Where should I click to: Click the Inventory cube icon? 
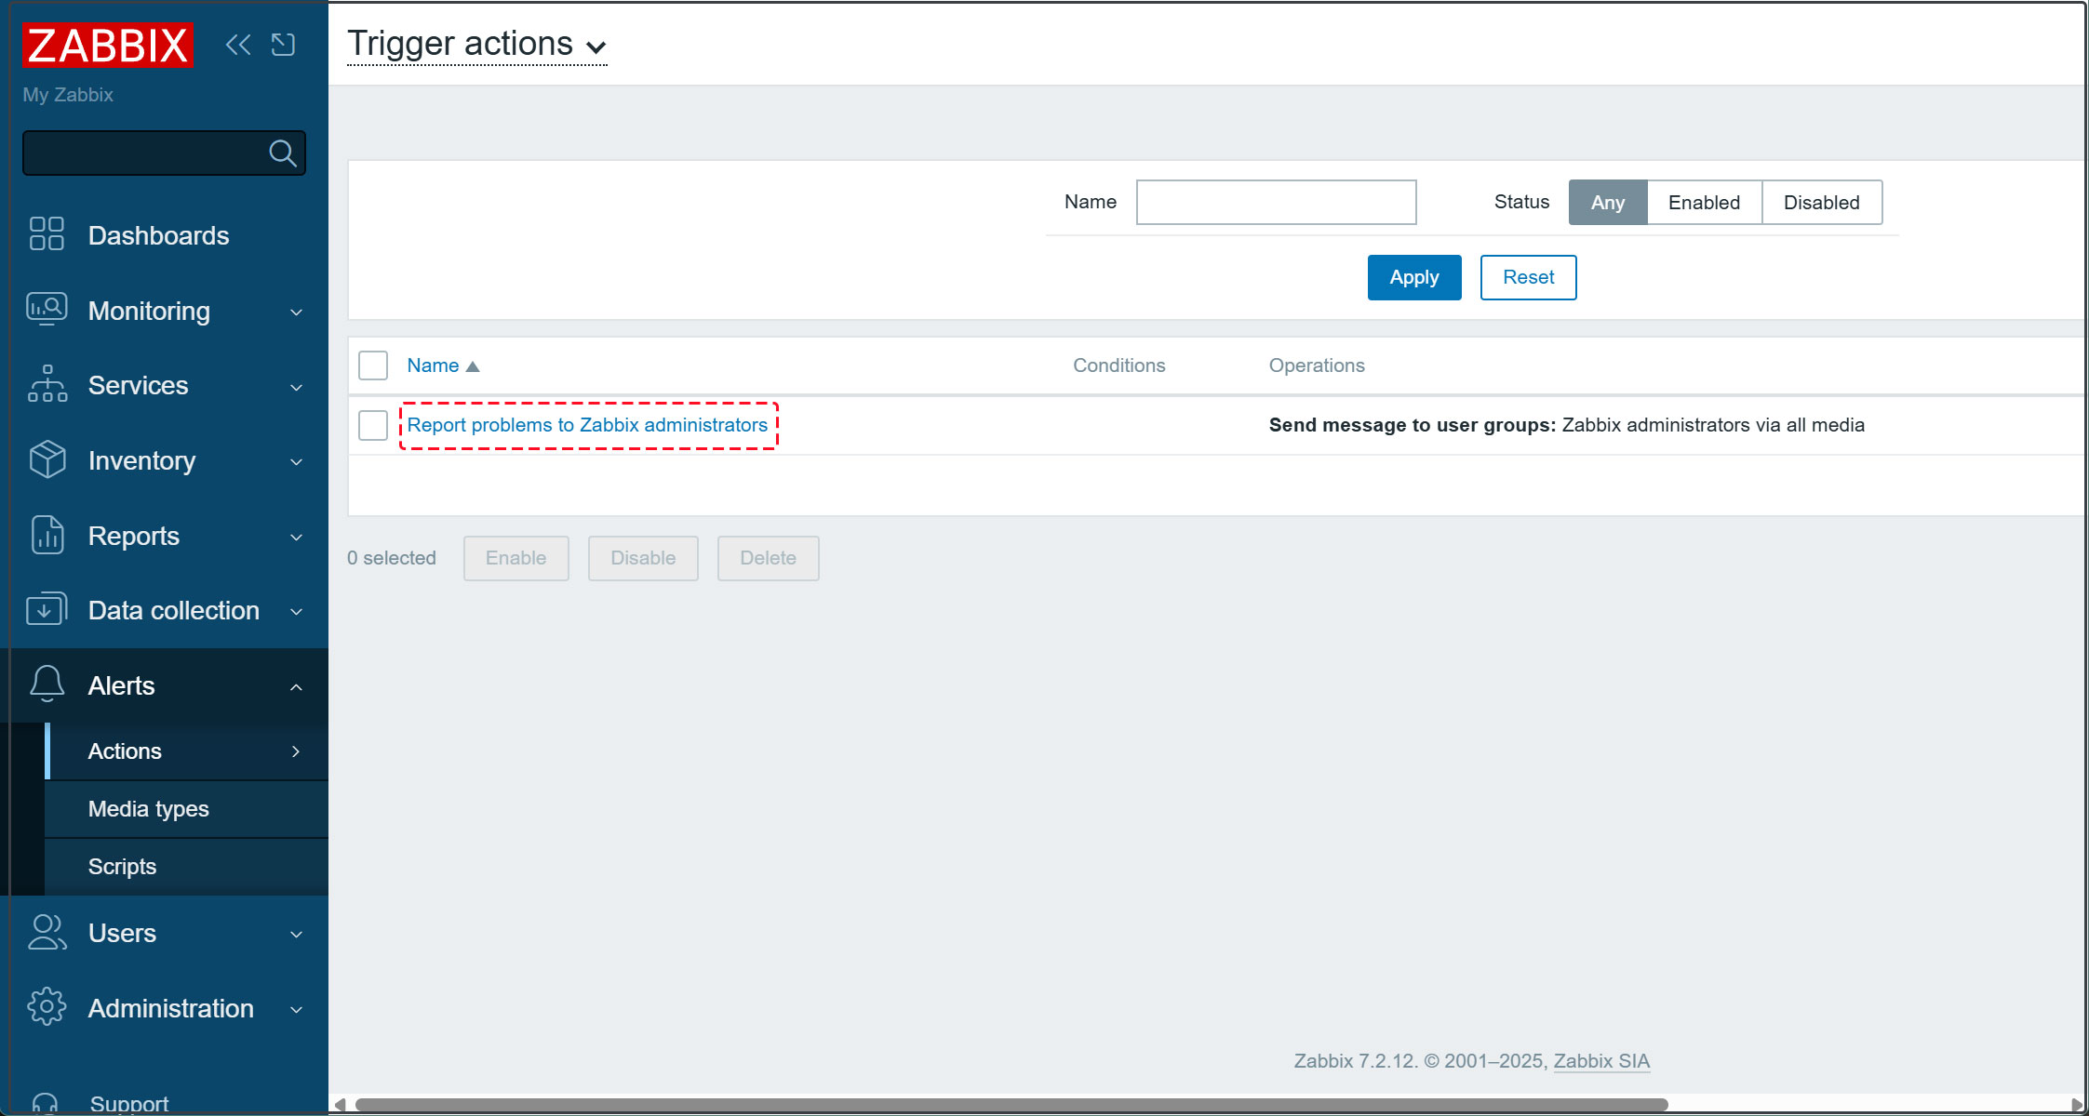point(47,459)
